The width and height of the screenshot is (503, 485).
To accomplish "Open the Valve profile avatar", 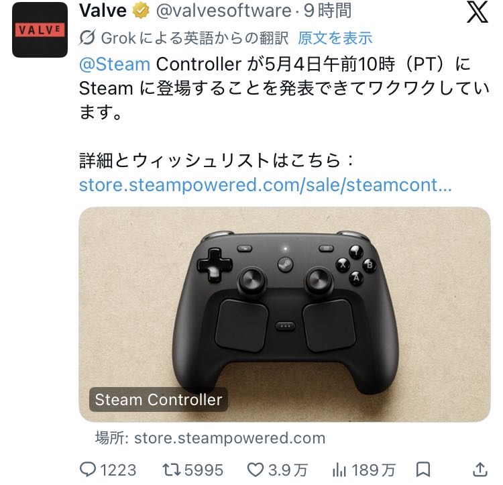I will [40, 30].
